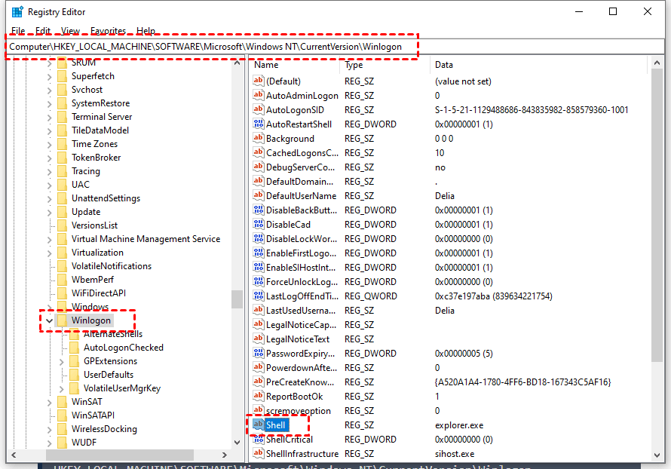Viewport: 671px width, 469px height.
Task: Click the ShellInfrastructure string icon
Action: click(x=258, y=453)
